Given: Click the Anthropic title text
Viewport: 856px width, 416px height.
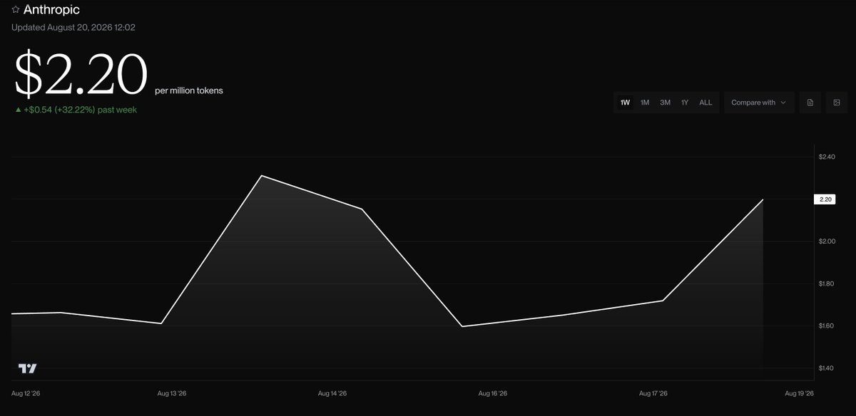Looking at the screenshot, I should click(51, 10).
